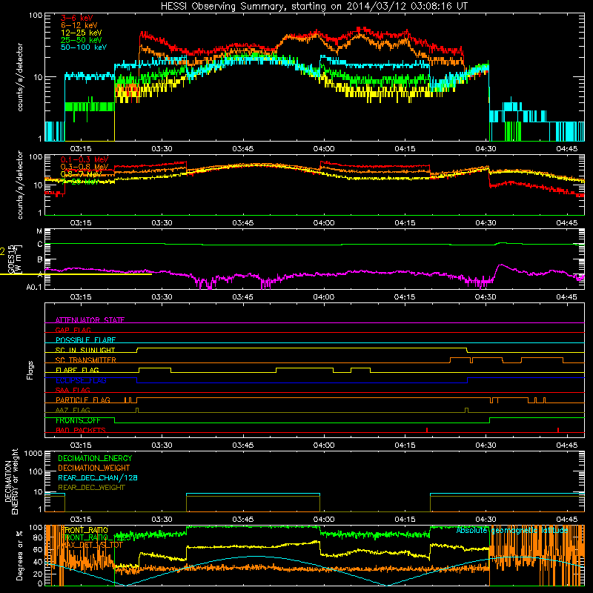Select the 1000 value on decimation axis
The image size is (593, 593).
point(33,454)
